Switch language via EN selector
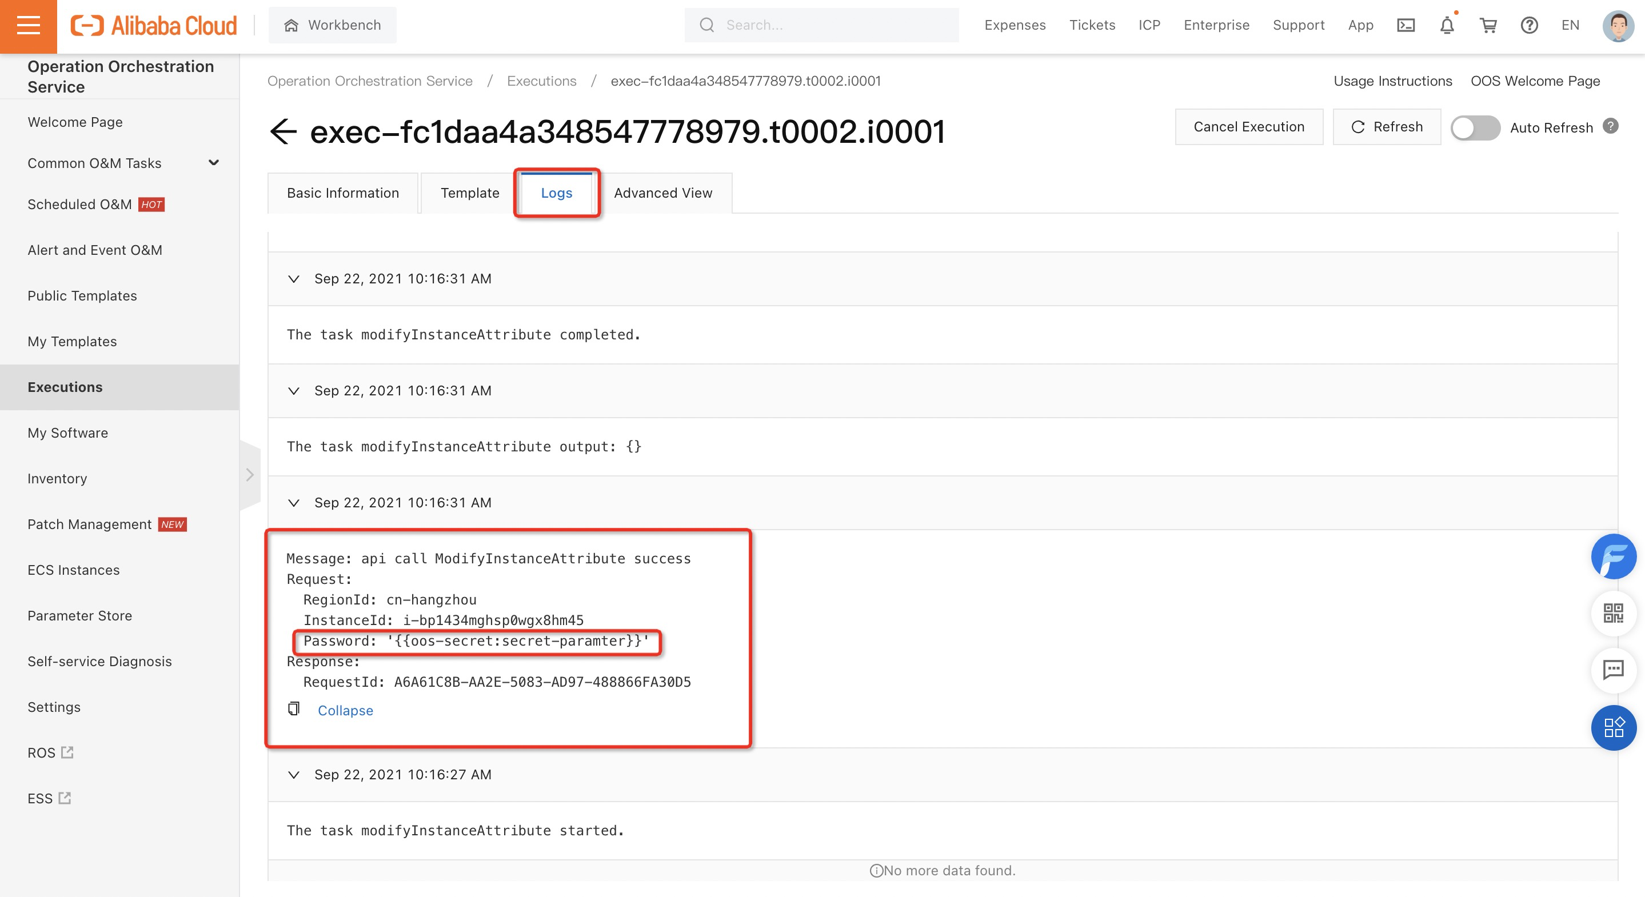This screenshot has height=897, width=1645. pos(1570,26)
